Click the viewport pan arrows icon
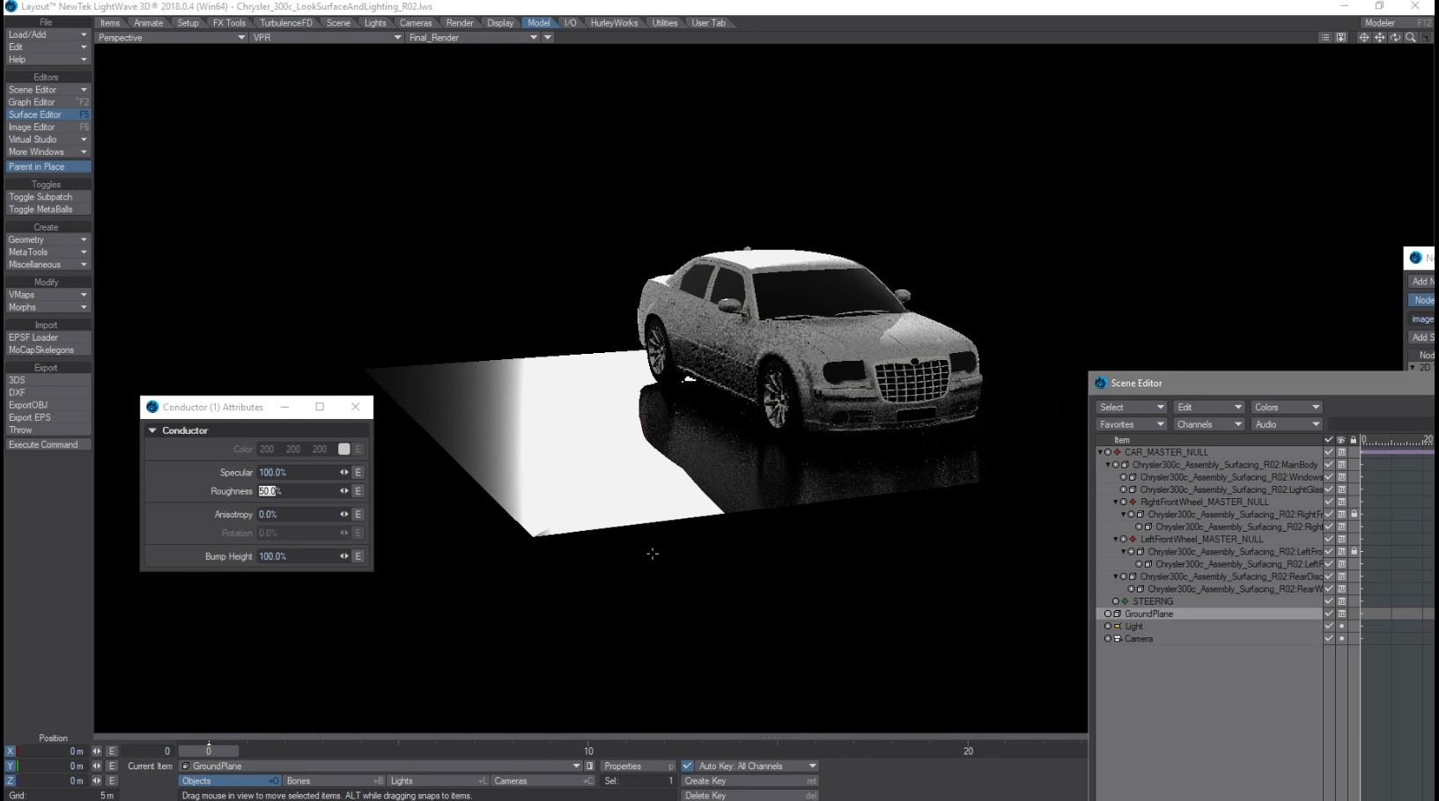1439x801 pixels. click(x=1380, y=38)
